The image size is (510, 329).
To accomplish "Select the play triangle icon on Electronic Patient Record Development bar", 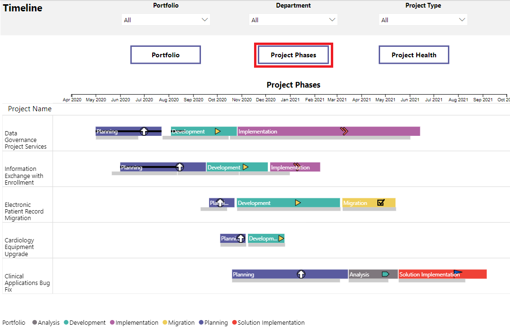I will click(298, 203).
